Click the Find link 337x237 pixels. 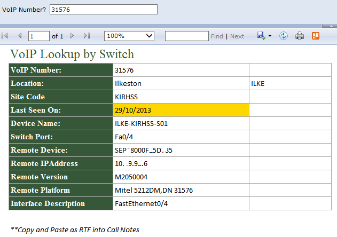[x=217, y=36]
